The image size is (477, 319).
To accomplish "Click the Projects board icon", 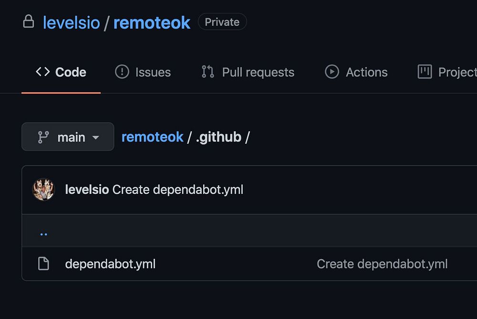I will coord(425,72).
